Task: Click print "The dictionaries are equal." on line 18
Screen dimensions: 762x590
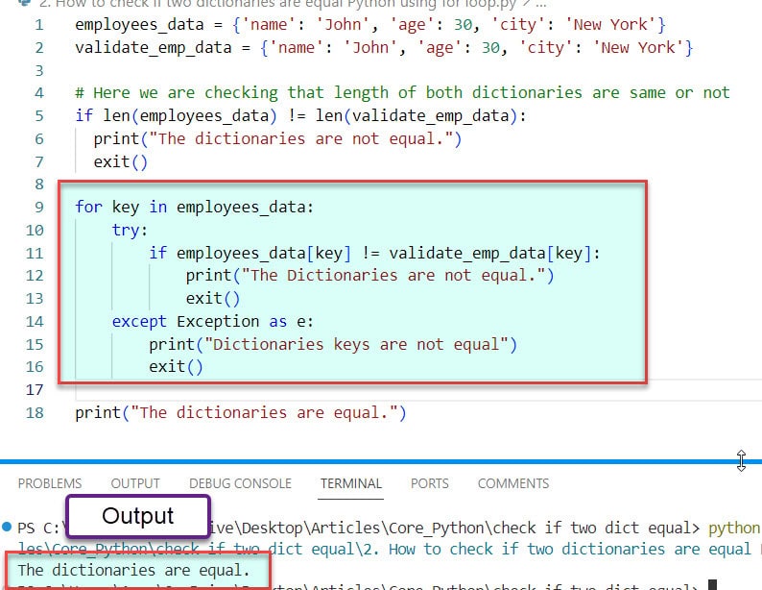Action: [241, 413]
